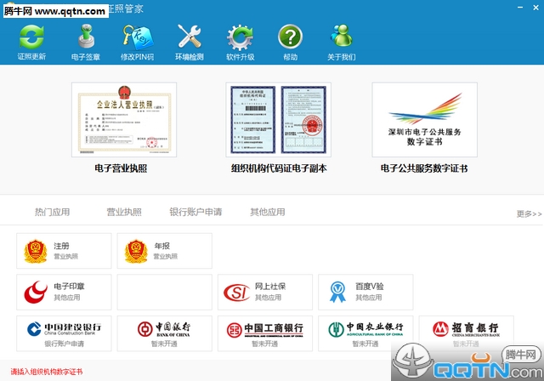544x381 pixels.
Task: Open the 深圳市电子公共服务数字证书 thumbnail
Action: 425,120
